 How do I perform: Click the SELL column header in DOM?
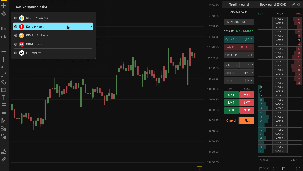[x=299, y=13]
